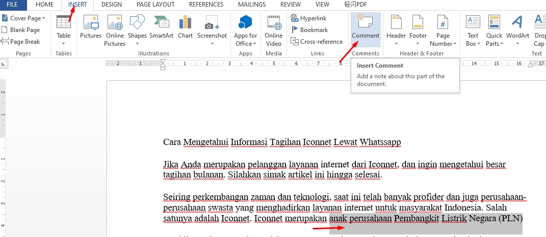Switch to the PAGE LAYOUT tab

[x=155, y=5]
